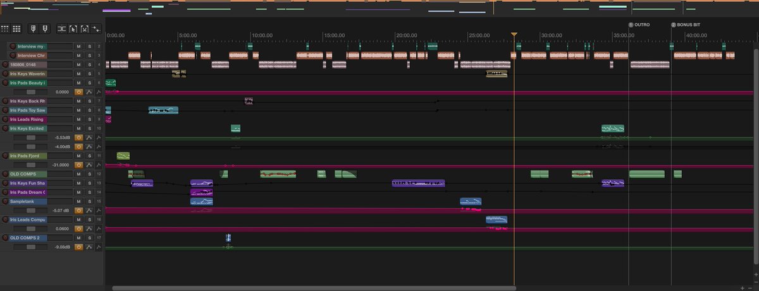Arm record on OLD COMPS track
This screenshot has height=291, width=759.
point(6,174)
